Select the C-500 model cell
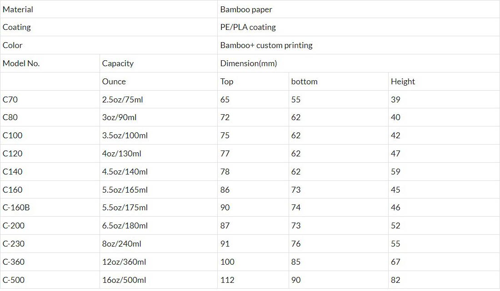 coord(14,280)
